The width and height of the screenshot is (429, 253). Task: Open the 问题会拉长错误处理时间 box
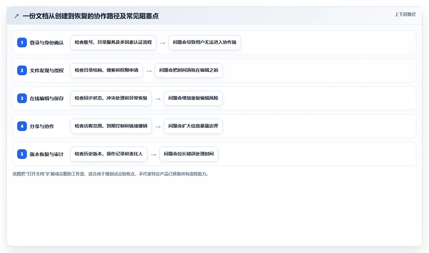[x=189, y=154]
